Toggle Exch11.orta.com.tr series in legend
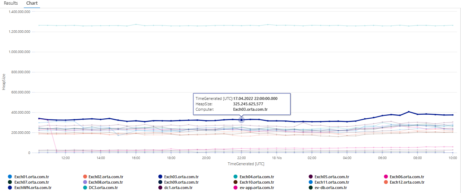461x193 pixels. point(329,182)
